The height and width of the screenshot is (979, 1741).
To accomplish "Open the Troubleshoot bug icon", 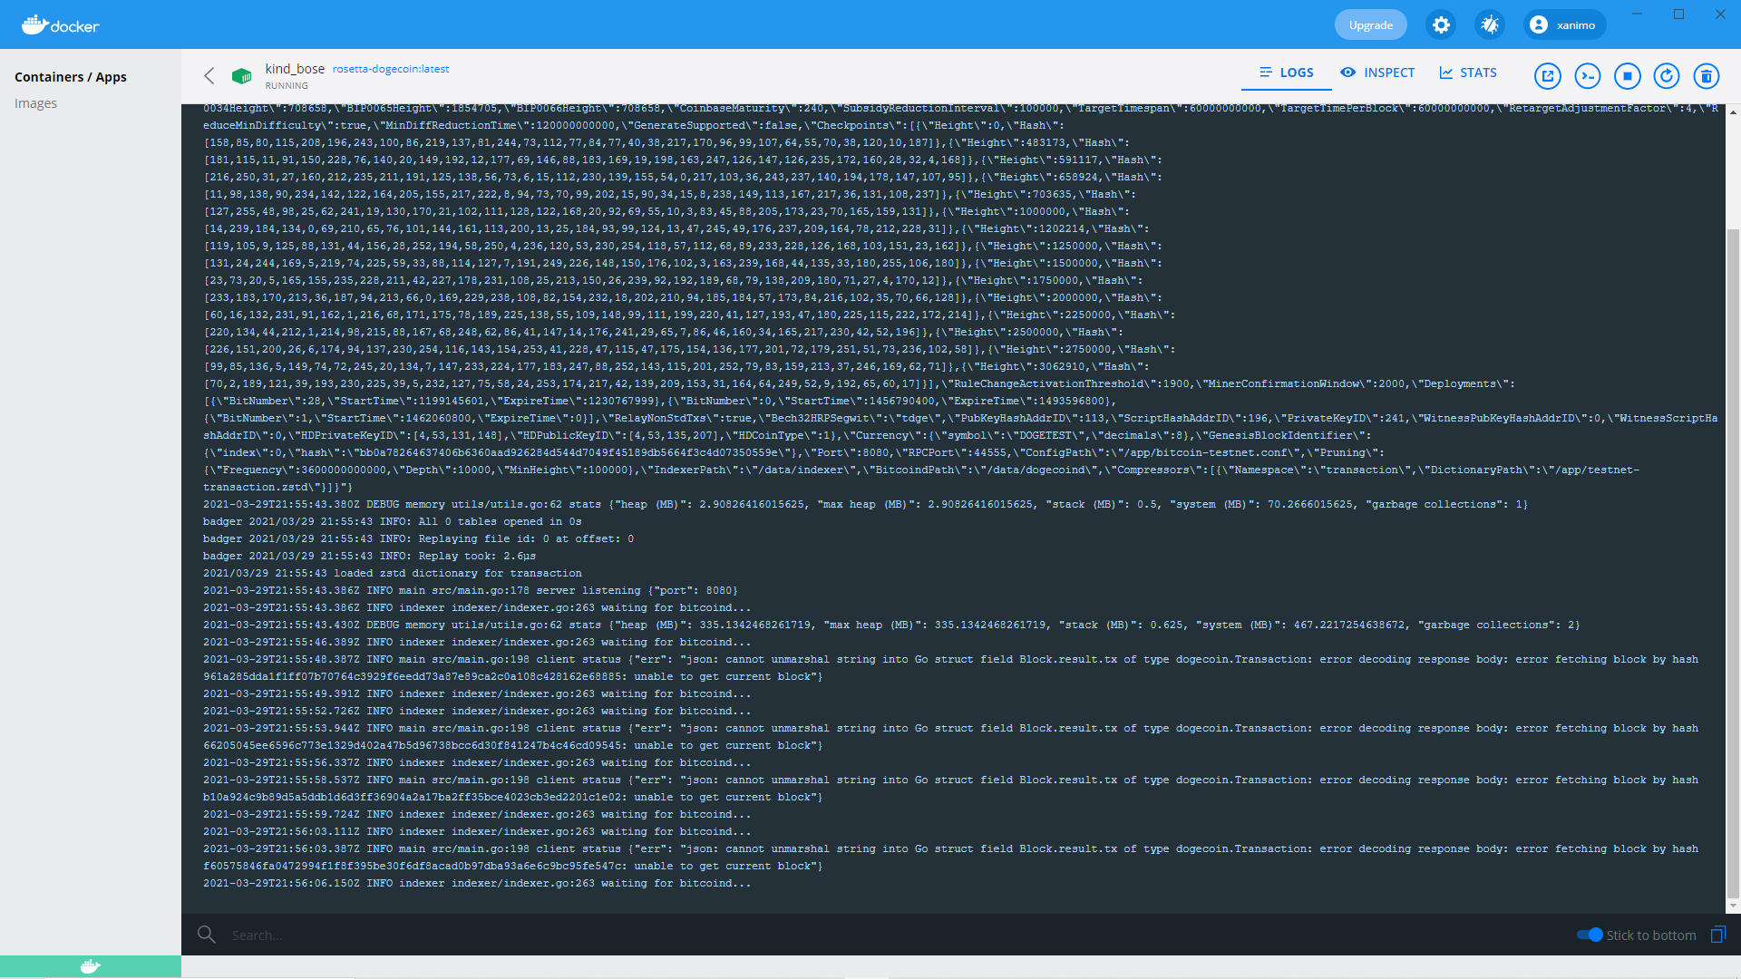I will point(1489,24).
